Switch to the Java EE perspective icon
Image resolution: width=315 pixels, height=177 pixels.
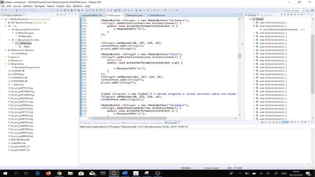[x=312, y=10]
